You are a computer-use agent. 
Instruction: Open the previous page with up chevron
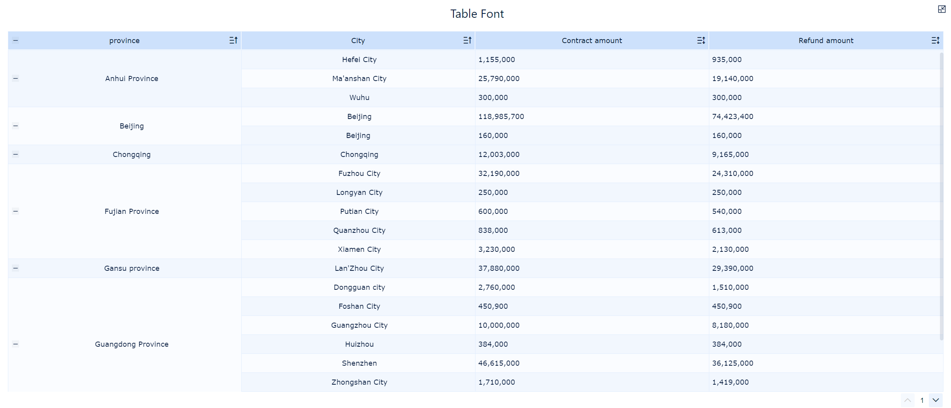click(907, 400)
